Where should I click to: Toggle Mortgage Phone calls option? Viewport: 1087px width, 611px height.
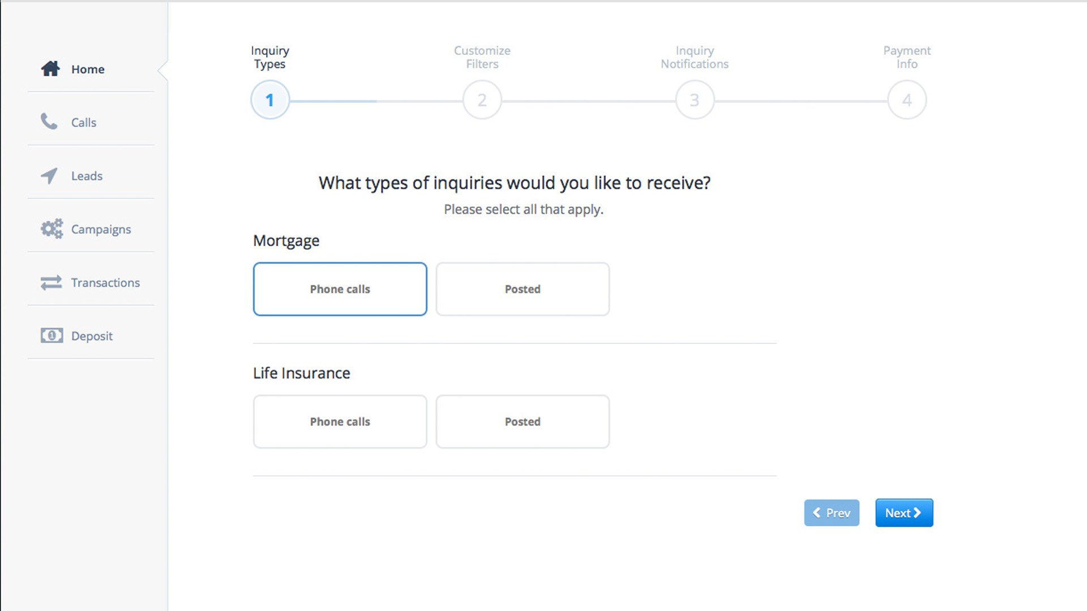pyautogui.click(x=340, y=289)
